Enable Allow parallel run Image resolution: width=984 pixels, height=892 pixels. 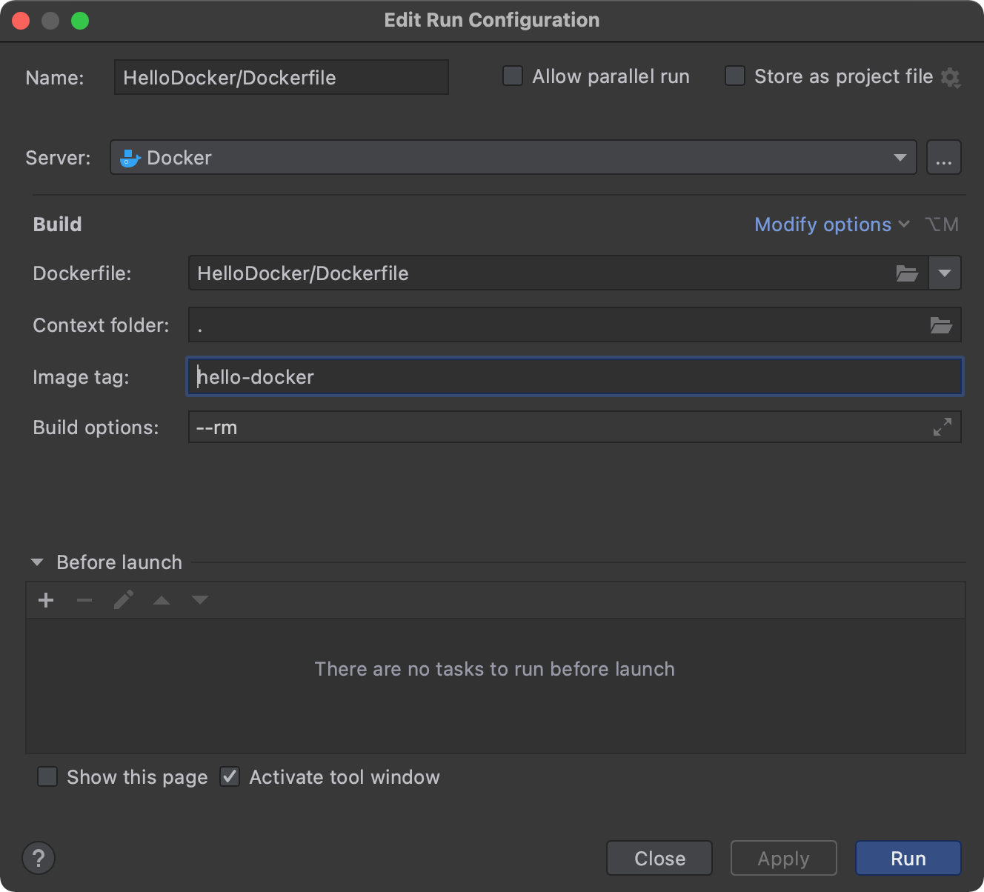[x=512, y=76]
